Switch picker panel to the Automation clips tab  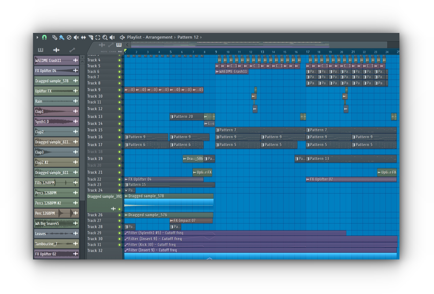(x=72, y=50)
